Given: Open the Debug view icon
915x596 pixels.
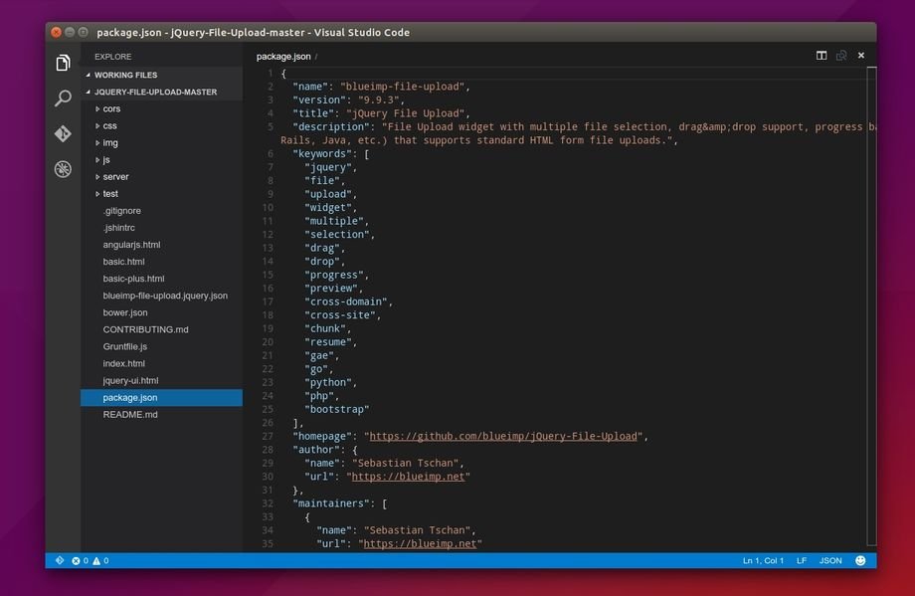Looking at the screenshot, I should (x=63, y=169).
